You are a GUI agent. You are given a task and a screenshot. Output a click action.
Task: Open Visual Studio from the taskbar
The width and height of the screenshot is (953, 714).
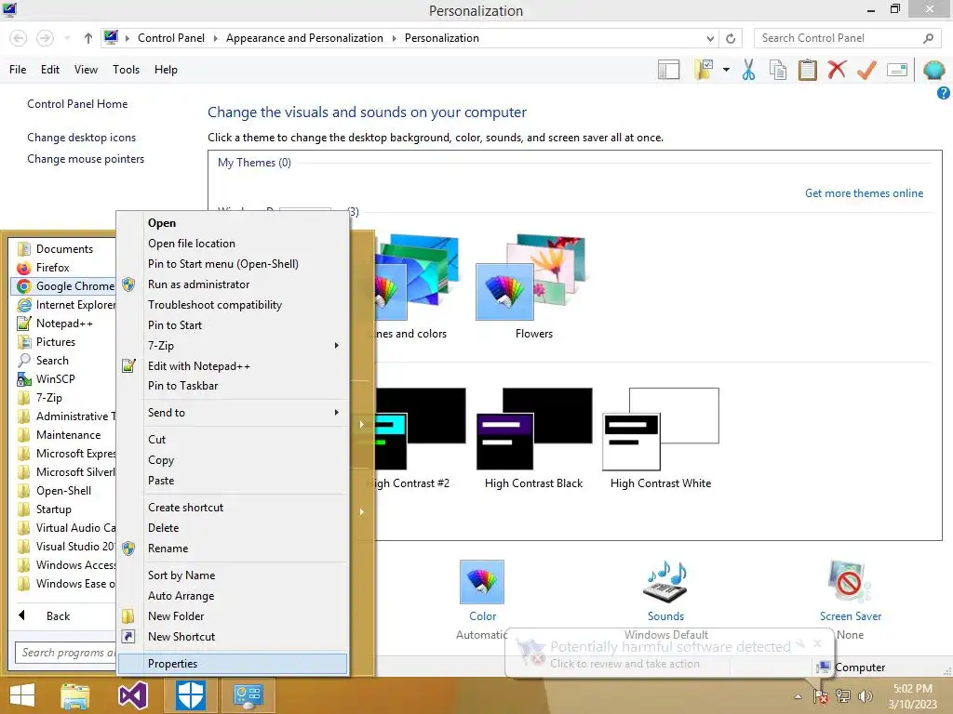133,695
